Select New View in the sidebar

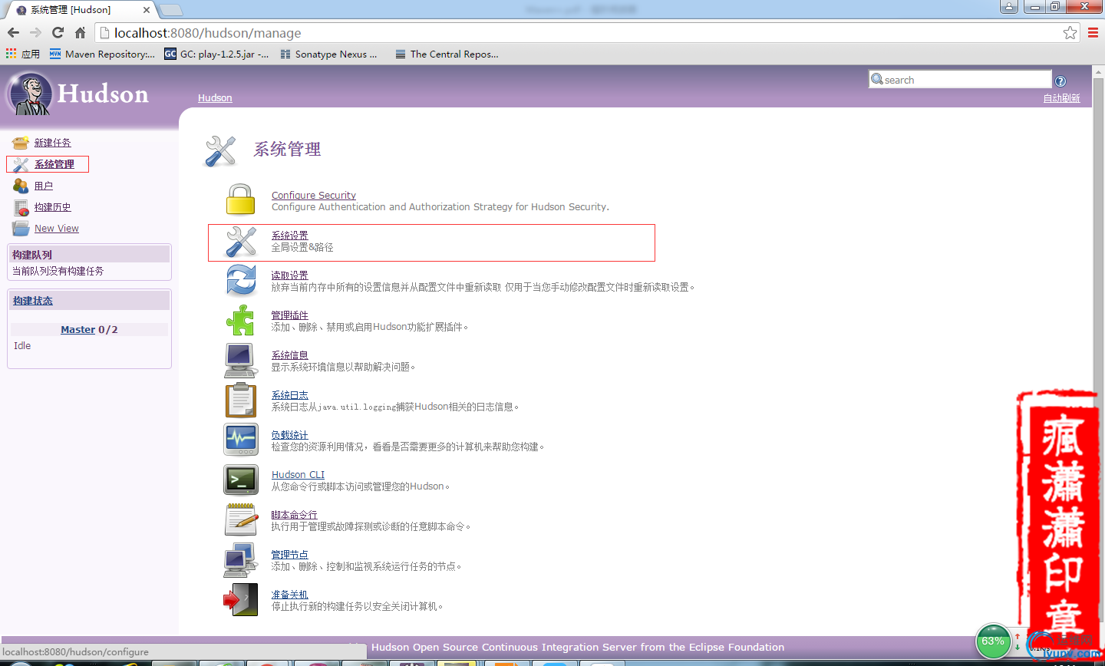click(x=57, y=228)
